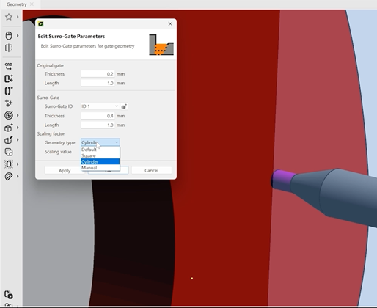The width and height of the screenshot is (377, 308).
Task: Click the Surro-Gate Thickness input field
Action: pos(98,116)
